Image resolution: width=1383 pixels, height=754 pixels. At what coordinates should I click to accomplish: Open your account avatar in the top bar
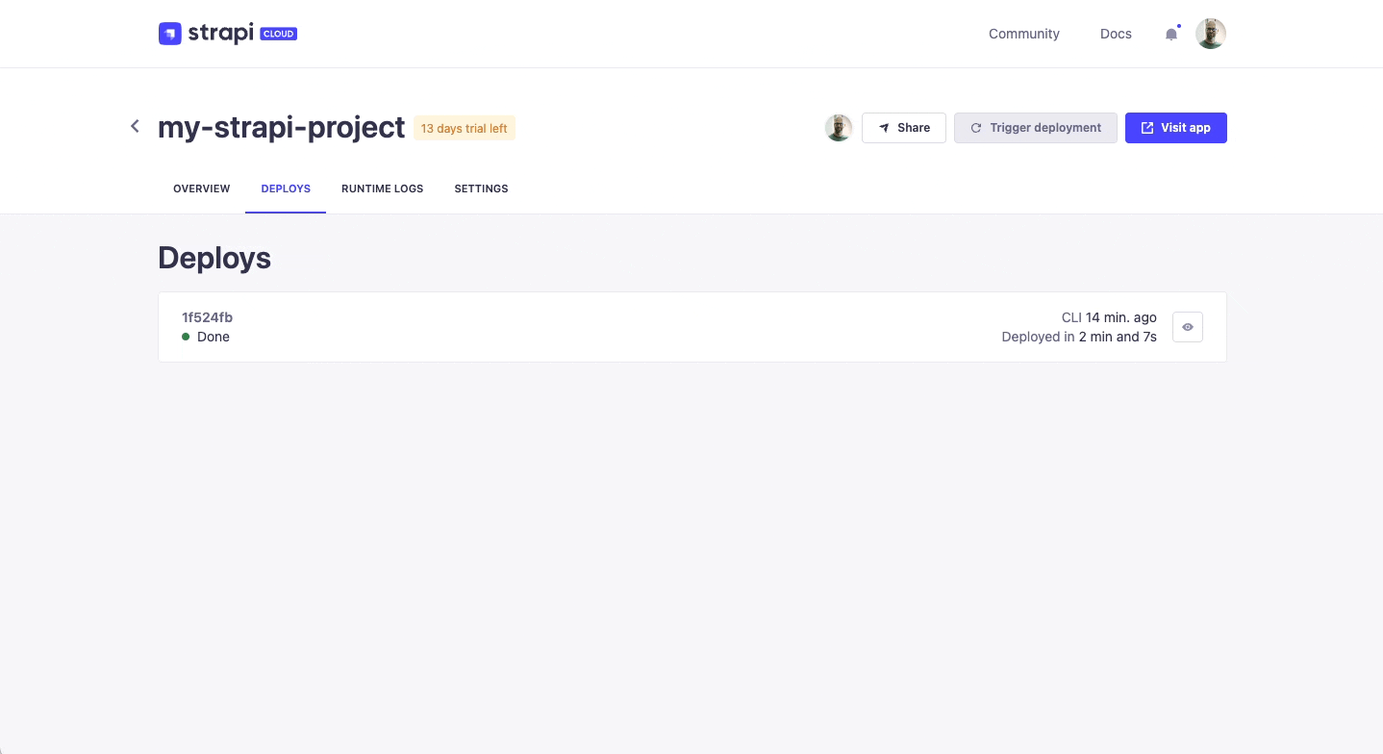pyautogui.click(x=1210, y=33)
